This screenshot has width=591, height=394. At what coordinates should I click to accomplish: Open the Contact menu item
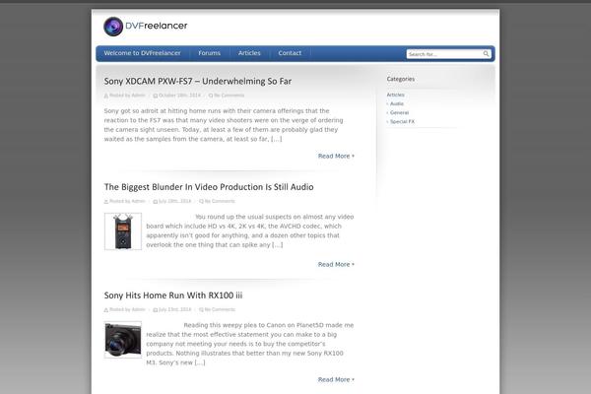click(x=290, y=53)
